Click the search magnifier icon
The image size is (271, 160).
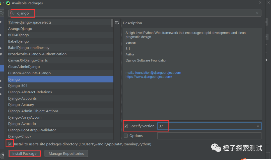coord(13,13)
